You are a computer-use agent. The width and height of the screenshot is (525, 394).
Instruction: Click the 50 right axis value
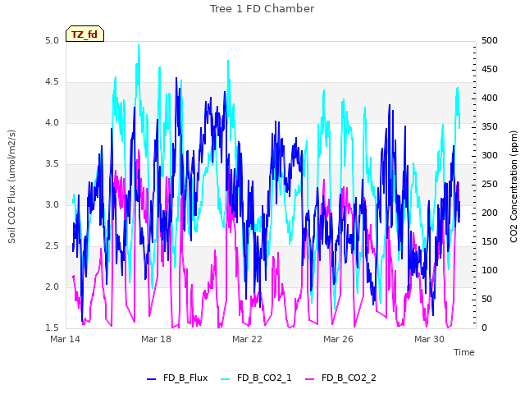(486, 299)
